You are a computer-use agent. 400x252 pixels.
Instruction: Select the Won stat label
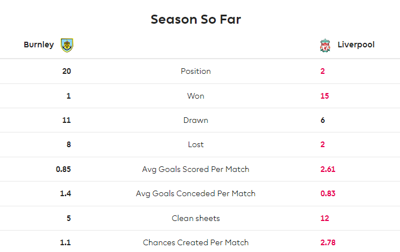point(195,96)
